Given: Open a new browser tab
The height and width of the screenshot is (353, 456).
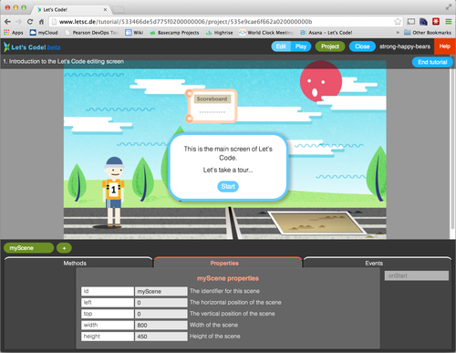Looking at the screenshot, I should [119, 10].
